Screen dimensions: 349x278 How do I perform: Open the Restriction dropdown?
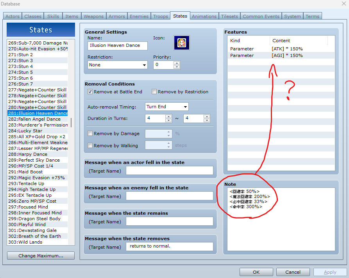click(x=118, y=65)
